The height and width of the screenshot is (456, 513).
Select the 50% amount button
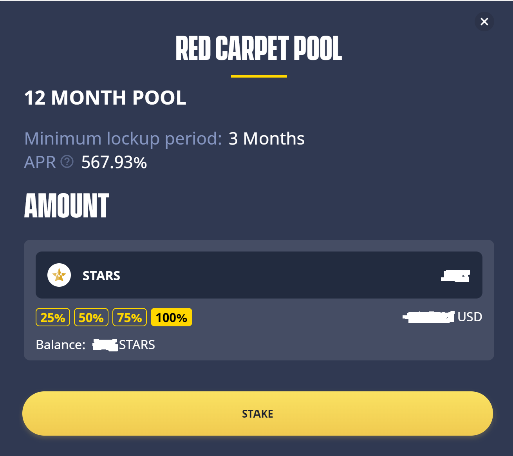[91, 317]
